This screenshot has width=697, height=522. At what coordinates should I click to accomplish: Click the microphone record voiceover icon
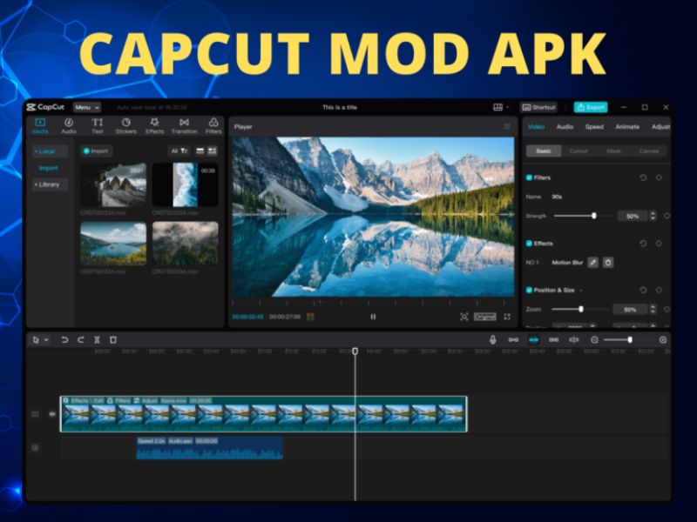point(493,340)
